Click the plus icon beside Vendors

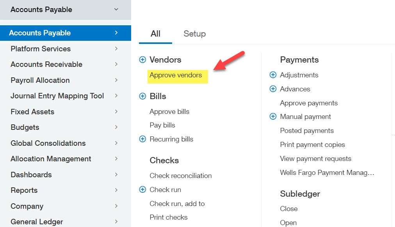pyautogui.click(x=142, y=60)
